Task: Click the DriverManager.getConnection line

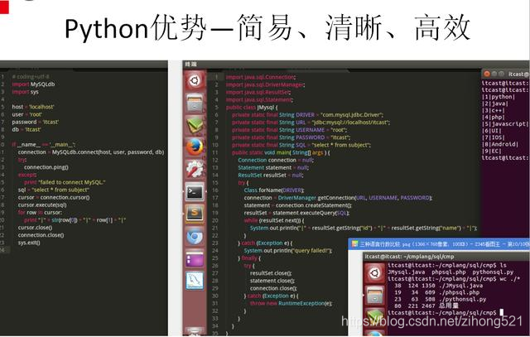Action: coord(338,198)
